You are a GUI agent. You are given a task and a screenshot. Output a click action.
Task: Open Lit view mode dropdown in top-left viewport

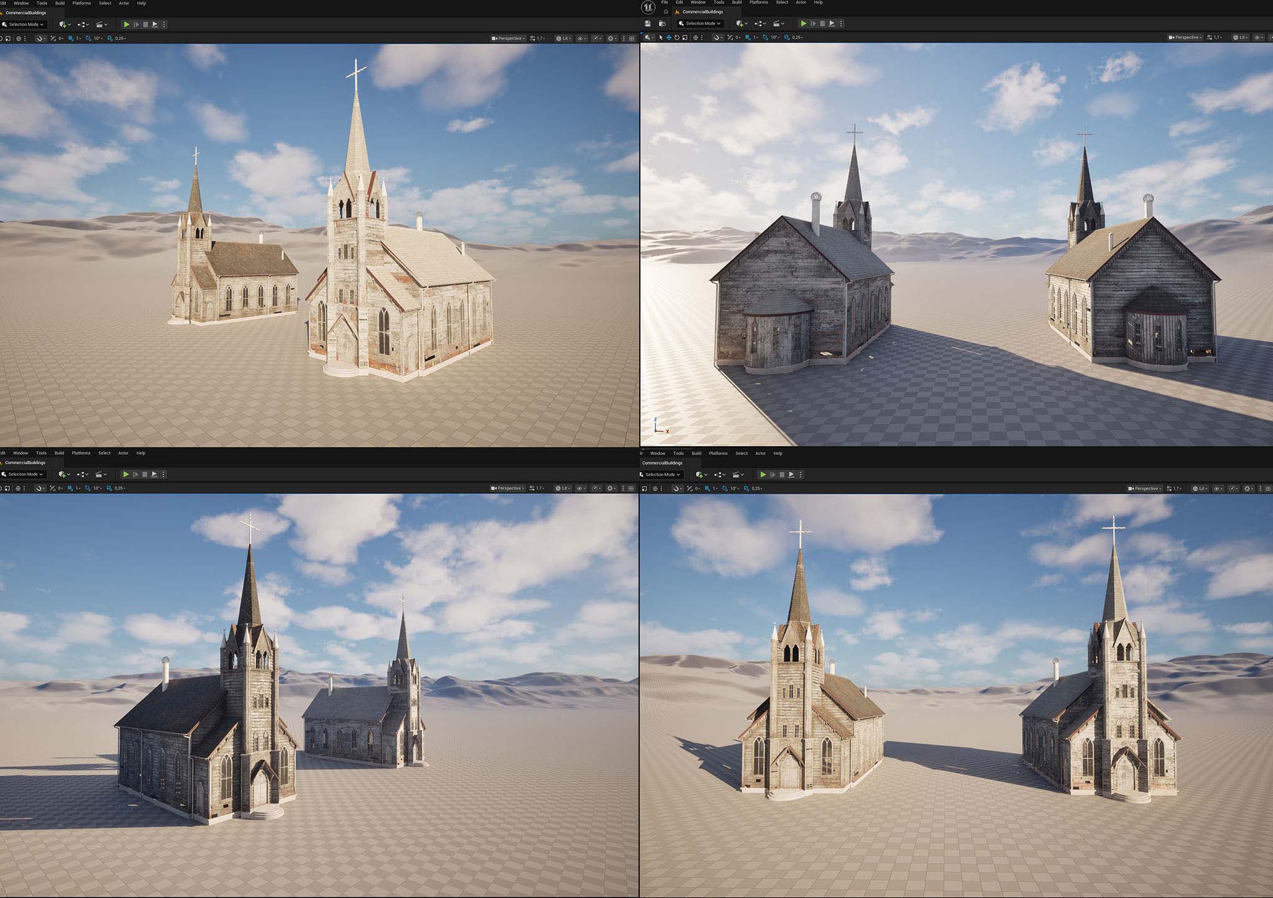coord(563,39)
